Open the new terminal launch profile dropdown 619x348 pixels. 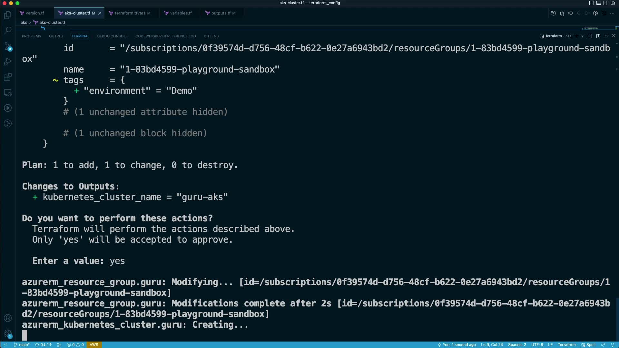(x=582, y=36)
